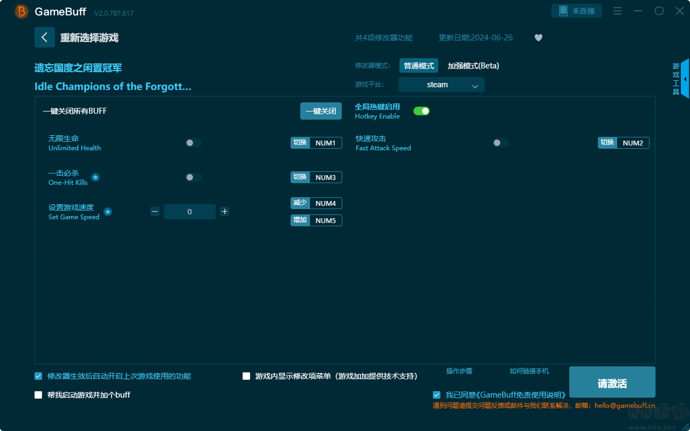Click the GameBuff logo icon

tap(22, 11)
